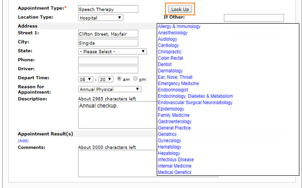The height and width of the screenshot is (188, 302).
Task: Choose Ear, Nose, Throat option
Action: pos(175,77)
